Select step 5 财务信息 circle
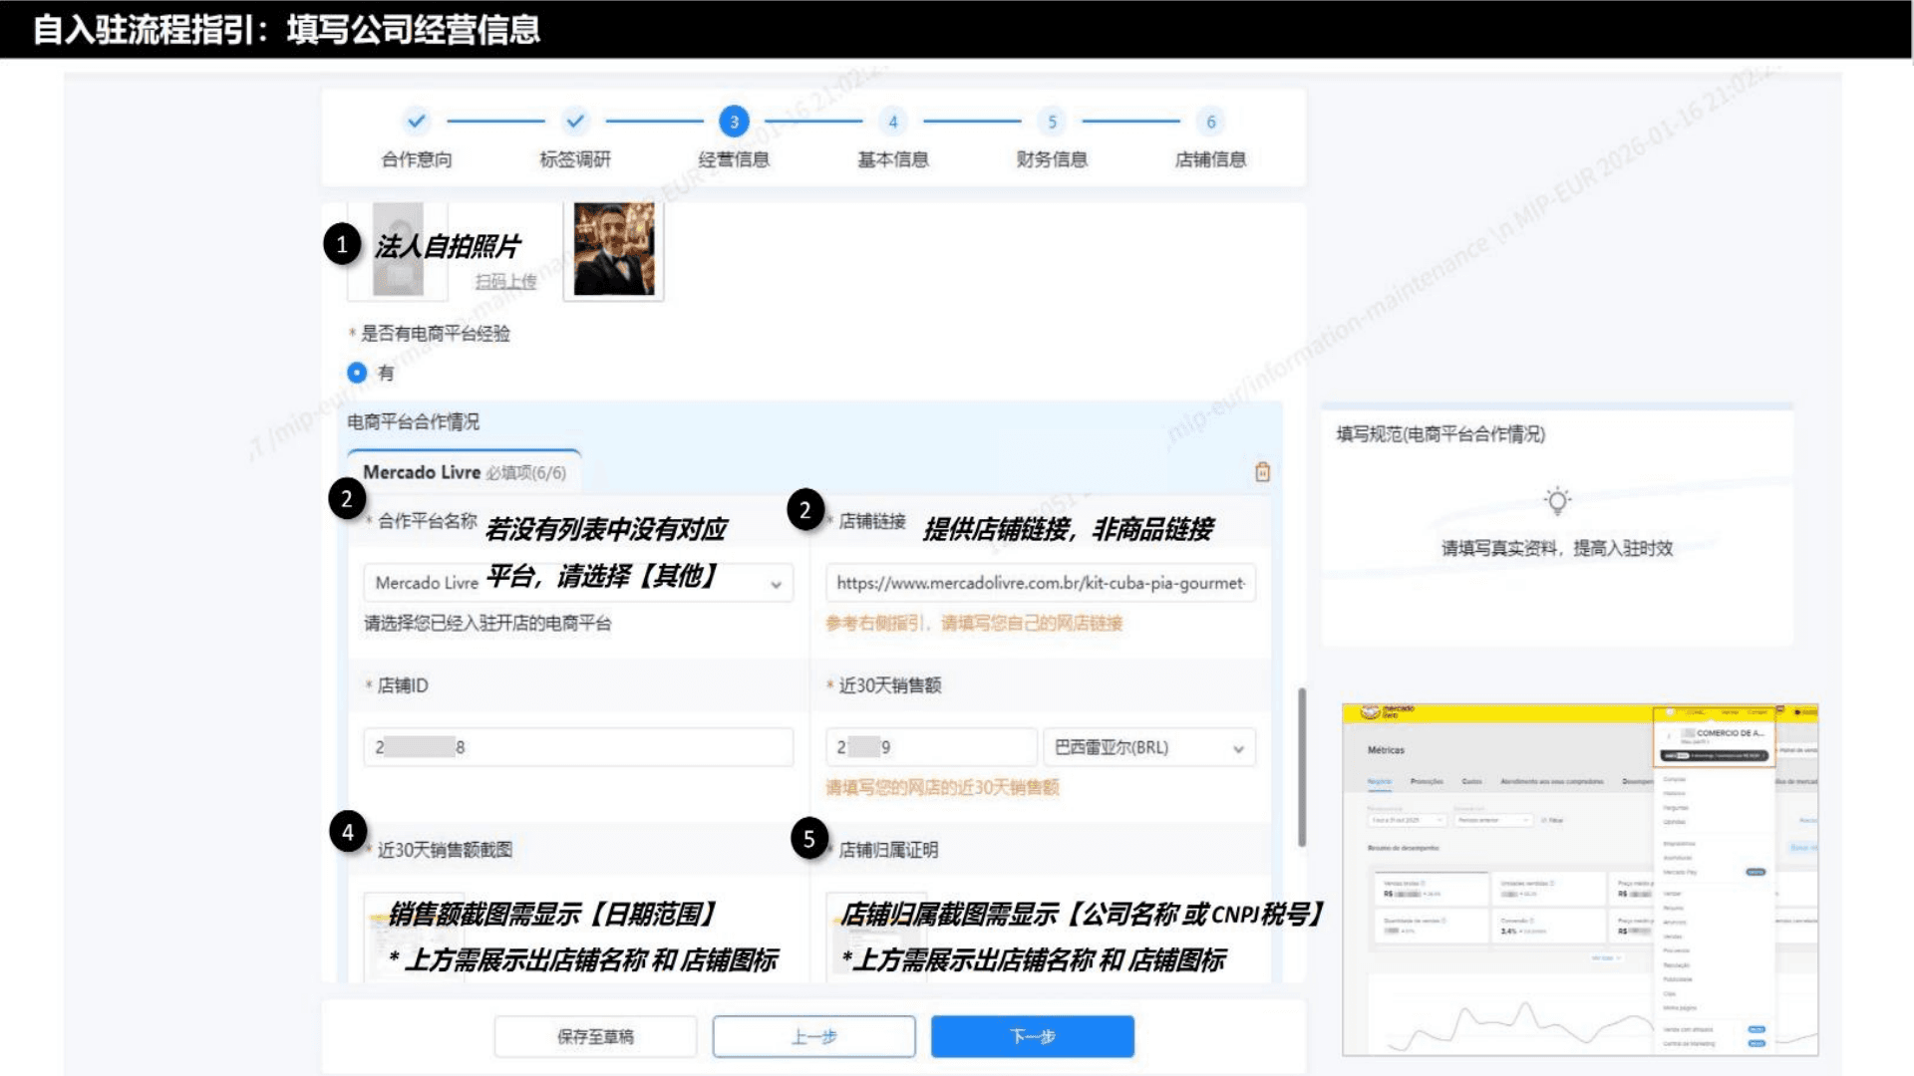1914x1076 pixels. point(1052,122)
